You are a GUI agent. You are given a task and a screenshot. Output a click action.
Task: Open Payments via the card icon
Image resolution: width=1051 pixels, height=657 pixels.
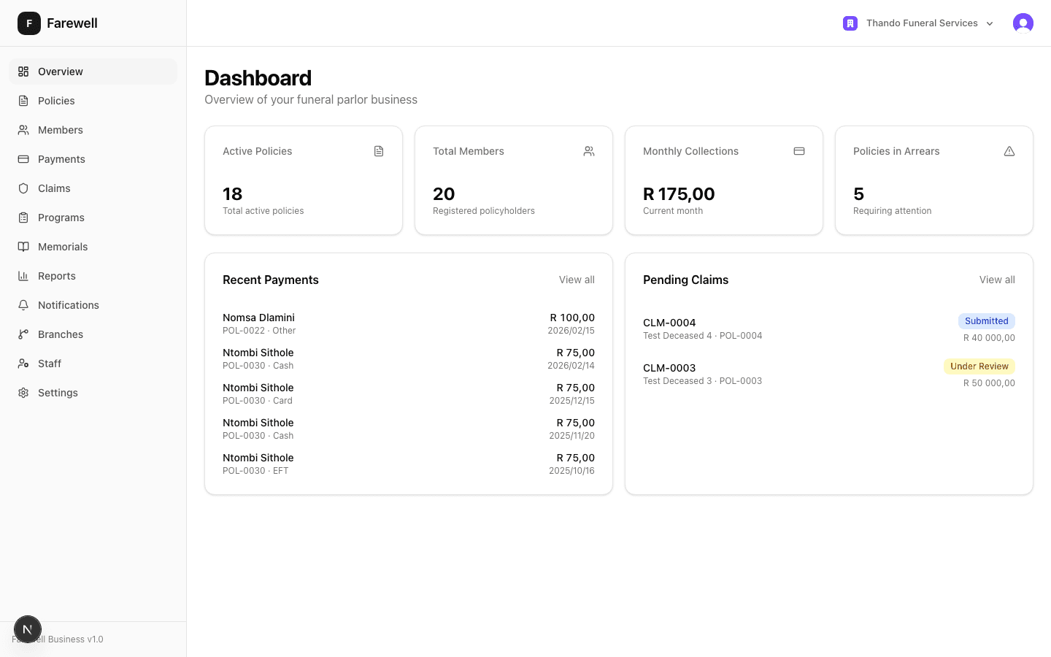pos(22,158)
